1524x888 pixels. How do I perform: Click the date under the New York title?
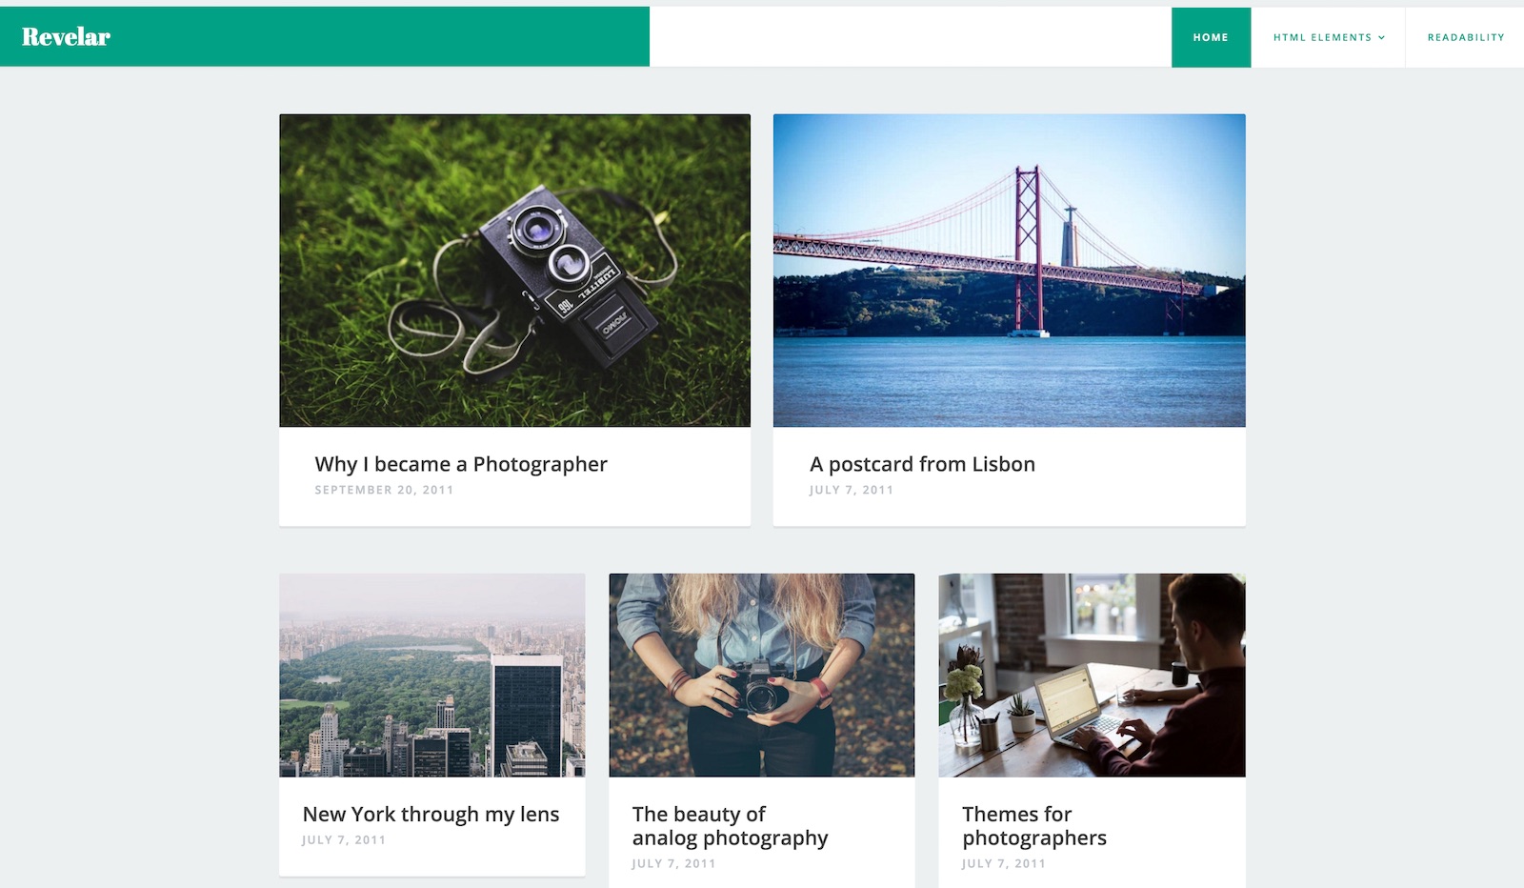coord(344,840)
